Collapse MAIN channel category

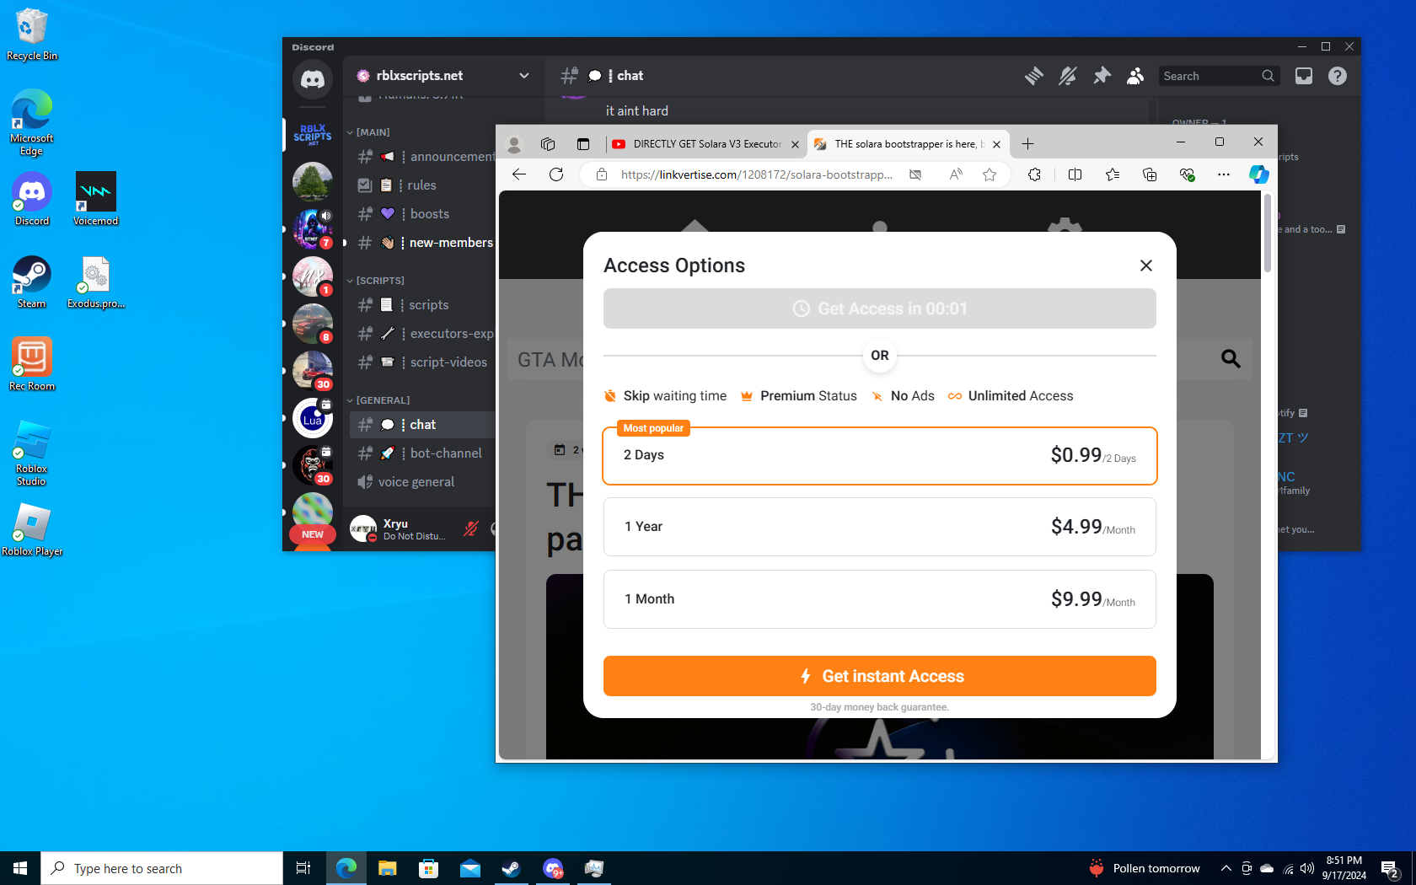pyautogui.click(x=368, y=132)
